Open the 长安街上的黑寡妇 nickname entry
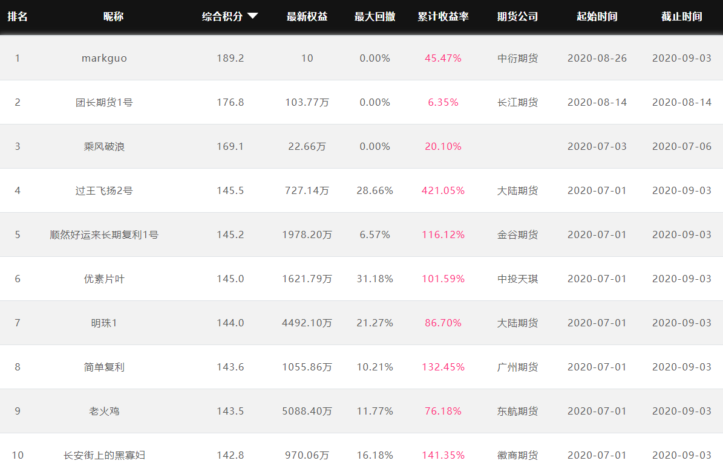The image size is (723, 475). coord(104,455)
